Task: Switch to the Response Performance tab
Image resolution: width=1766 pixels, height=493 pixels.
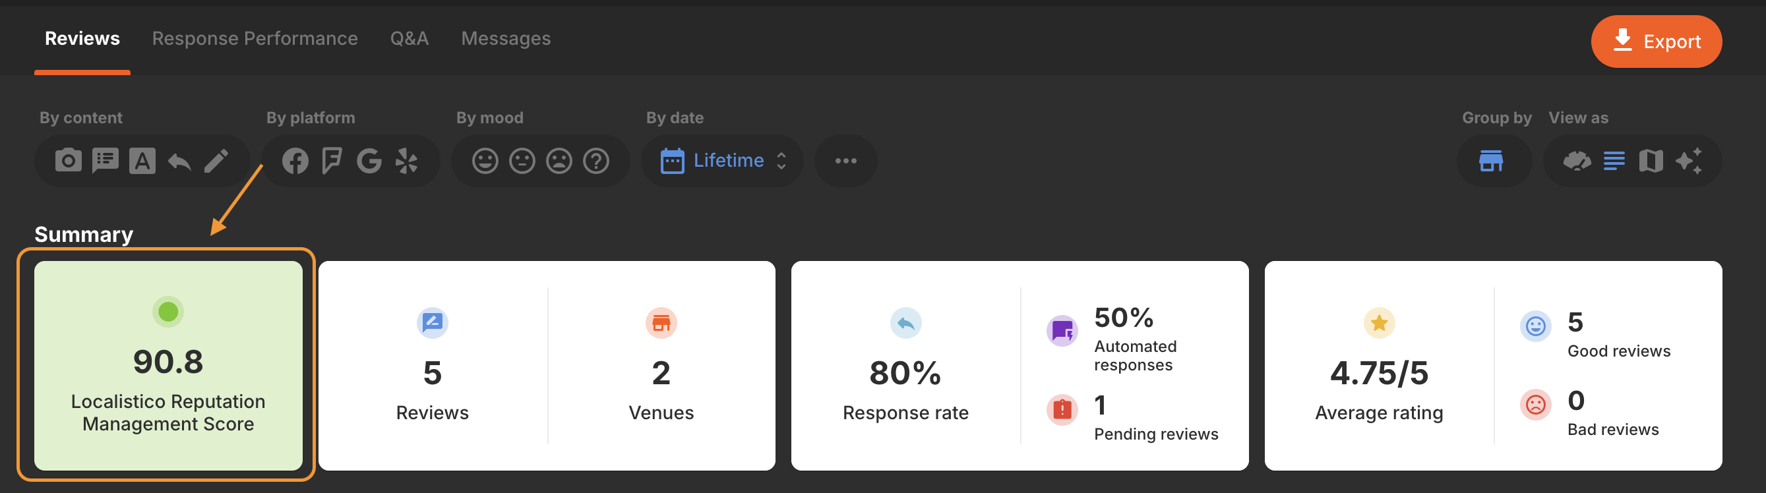Action: pyautogui.click(x=255, y=38)
